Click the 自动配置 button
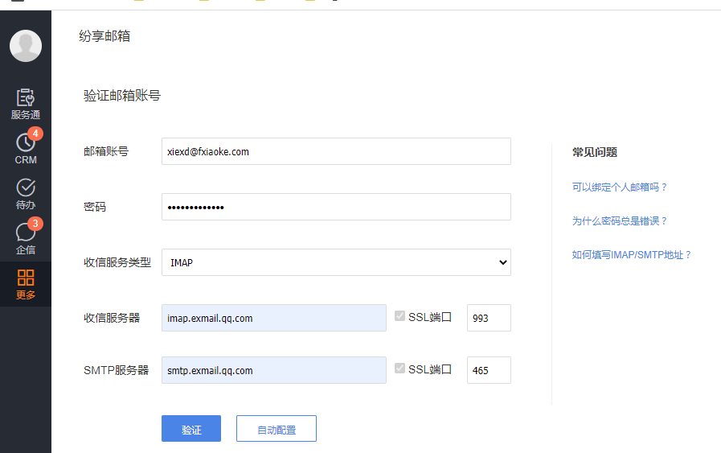The height and width of the screenshot is (453, 721). pyautogui.click(x=277, y=429)
